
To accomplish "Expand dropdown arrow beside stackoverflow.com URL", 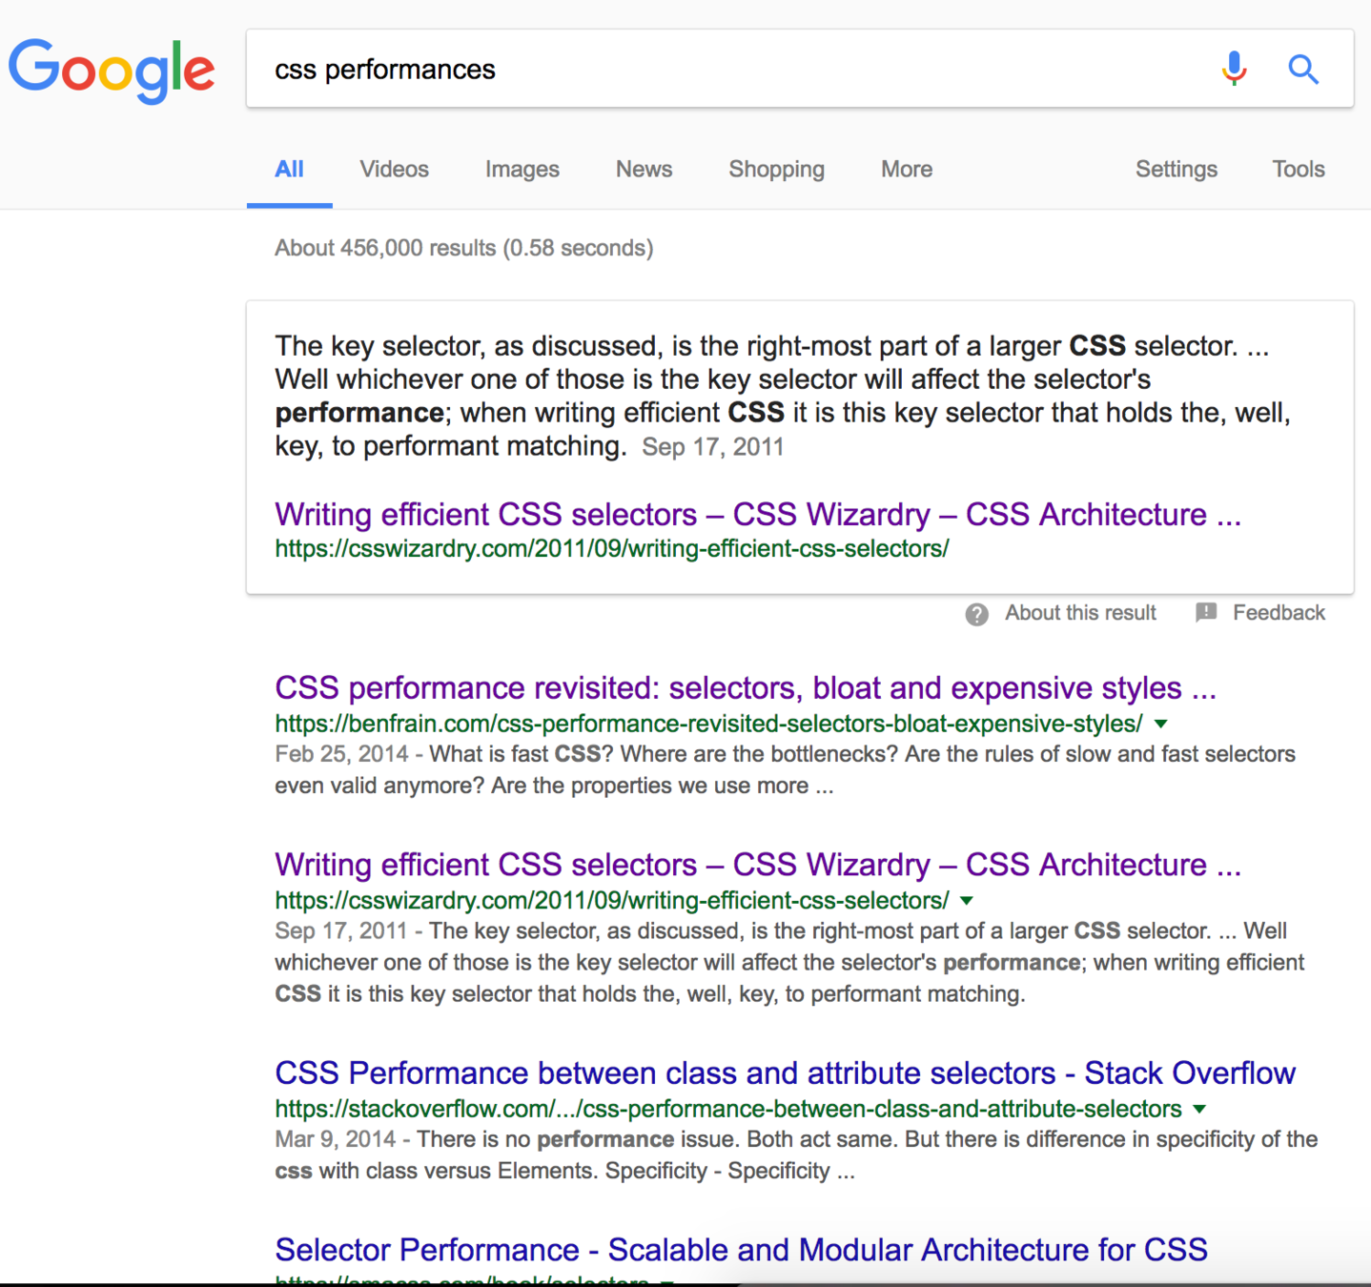I will [x=1199, y=1110].
